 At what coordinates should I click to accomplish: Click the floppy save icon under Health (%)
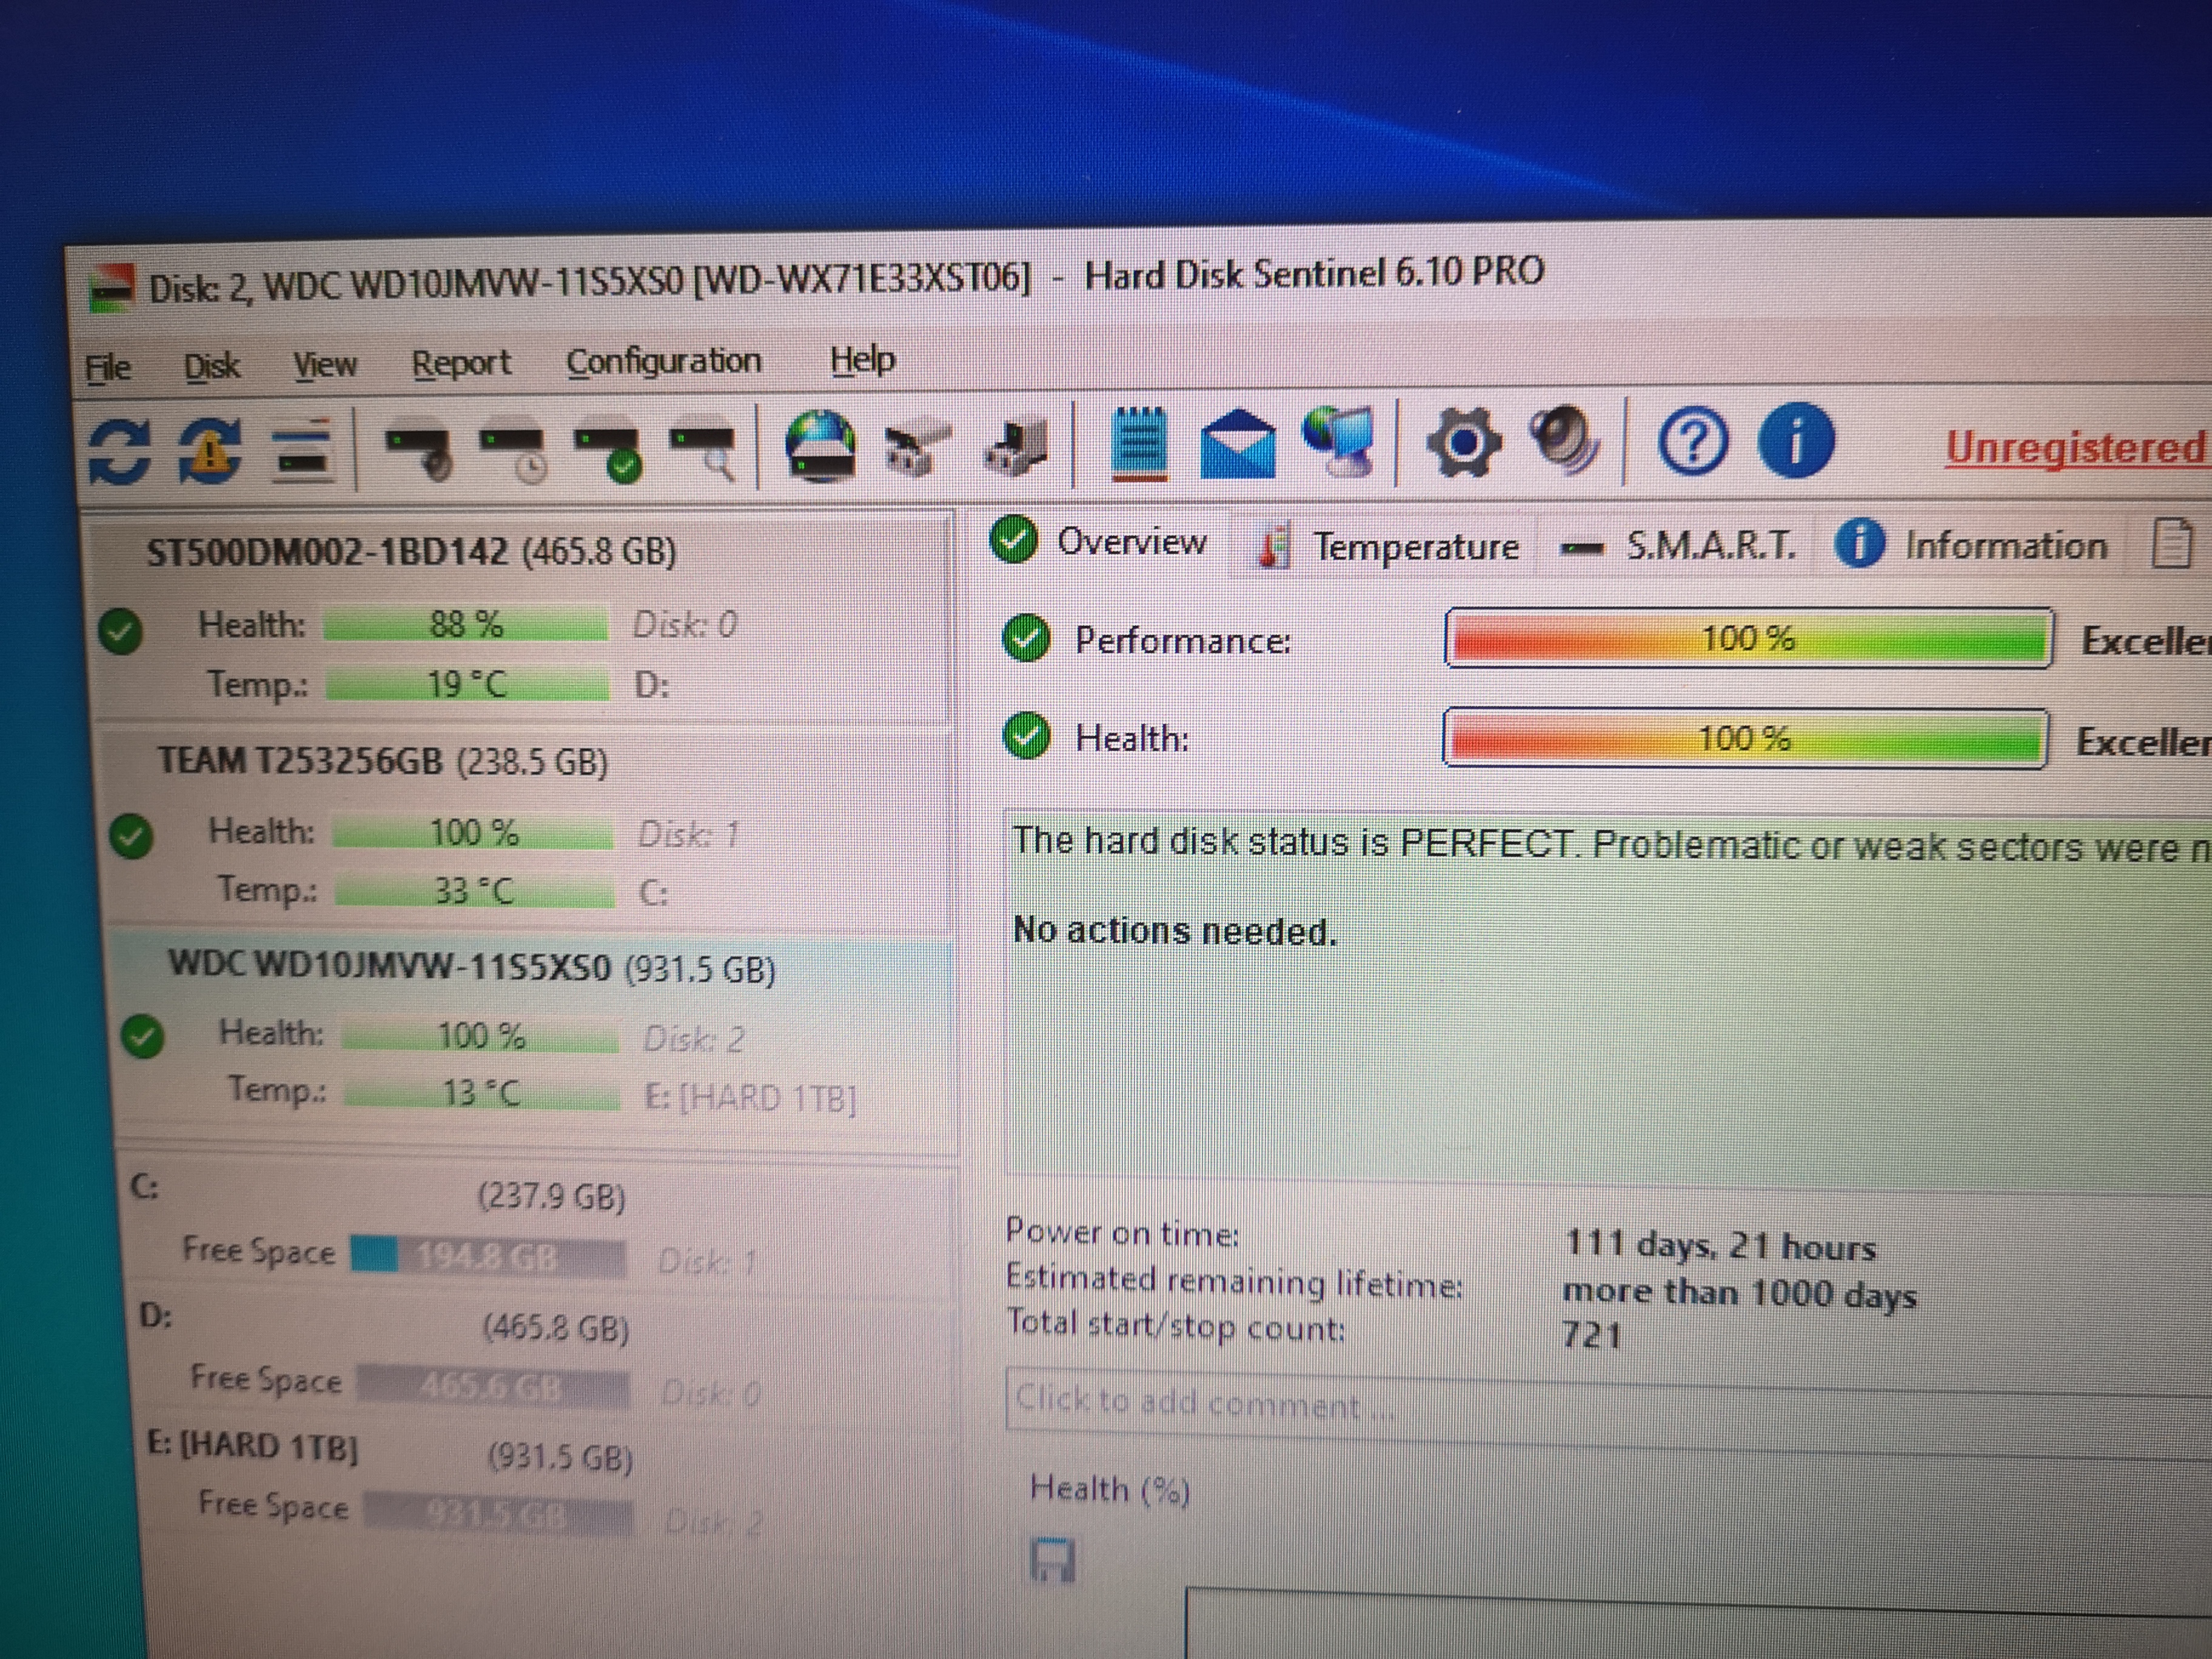coord(1052,1561)
